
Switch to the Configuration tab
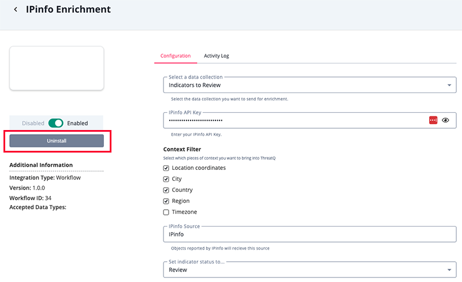click(176, 55)
